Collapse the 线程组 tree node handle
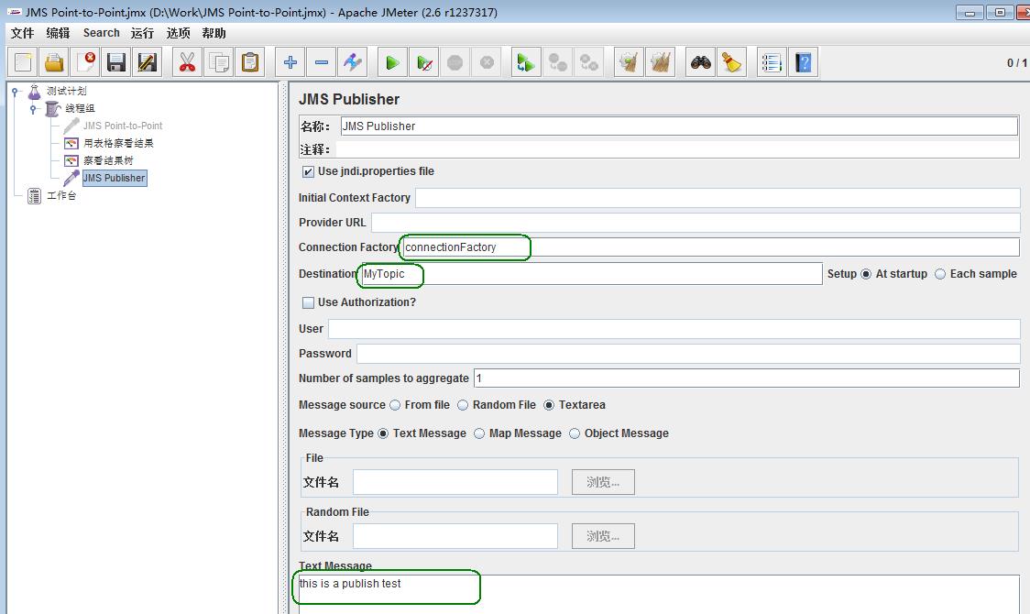 [33, 109]
